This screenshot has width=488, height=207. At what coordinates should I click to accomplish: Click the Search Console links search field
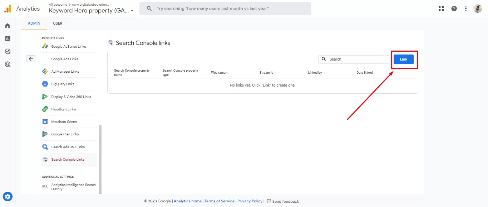click(358, 59)
